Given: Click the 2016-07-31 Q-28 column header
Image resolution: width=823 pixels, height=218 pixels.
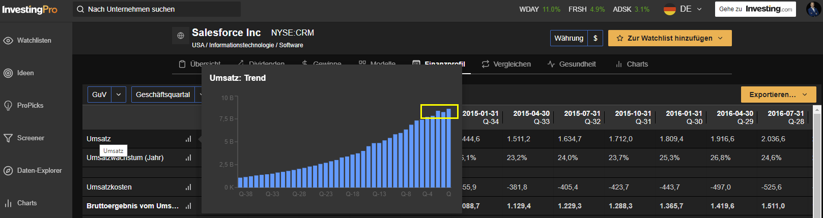Looking at the screenshot, I should tap(786, 117).
